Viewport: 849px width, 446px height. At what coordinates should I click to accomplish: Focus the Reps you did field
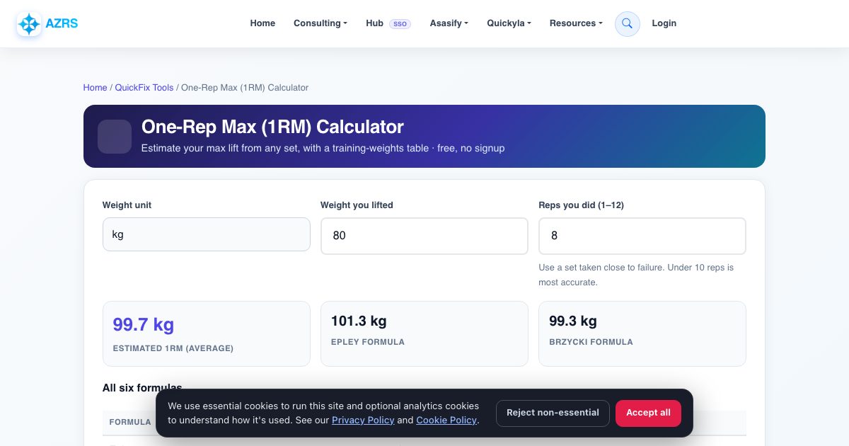click(642, 236)
